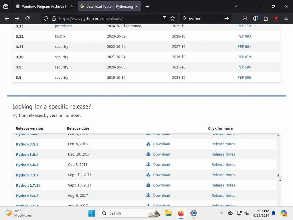Click the release list scrollbar up arrow
Viewport: 293px width, 220px height.
point(278,135)
